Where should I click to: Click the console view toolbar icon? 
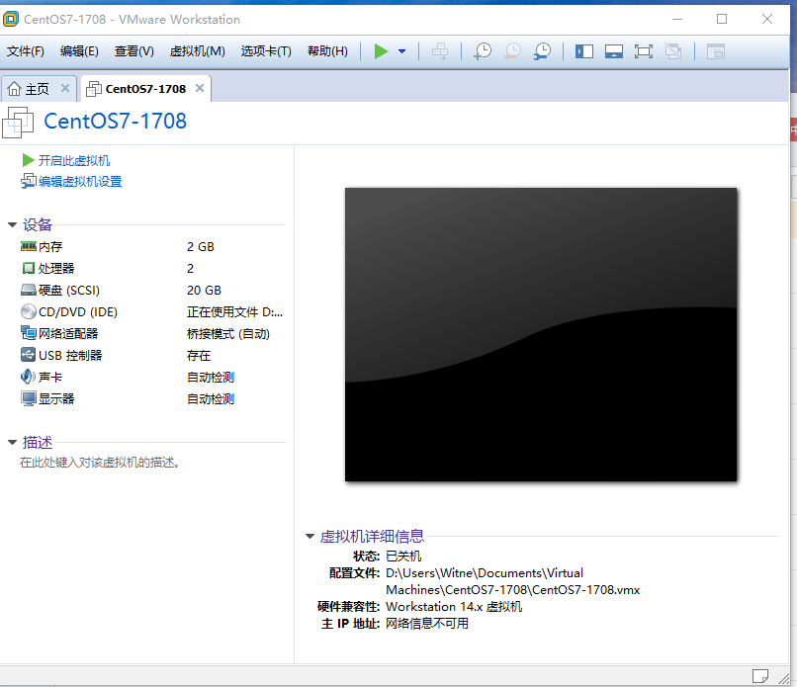(716, 51)
